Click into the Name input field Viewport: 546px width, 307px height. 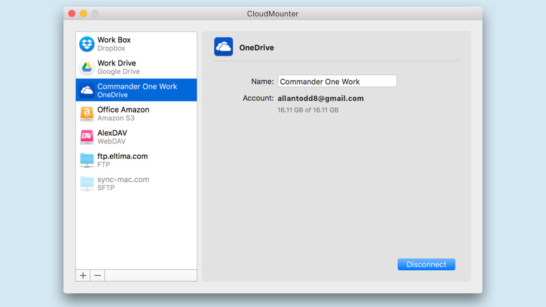[x=337, y=81]
